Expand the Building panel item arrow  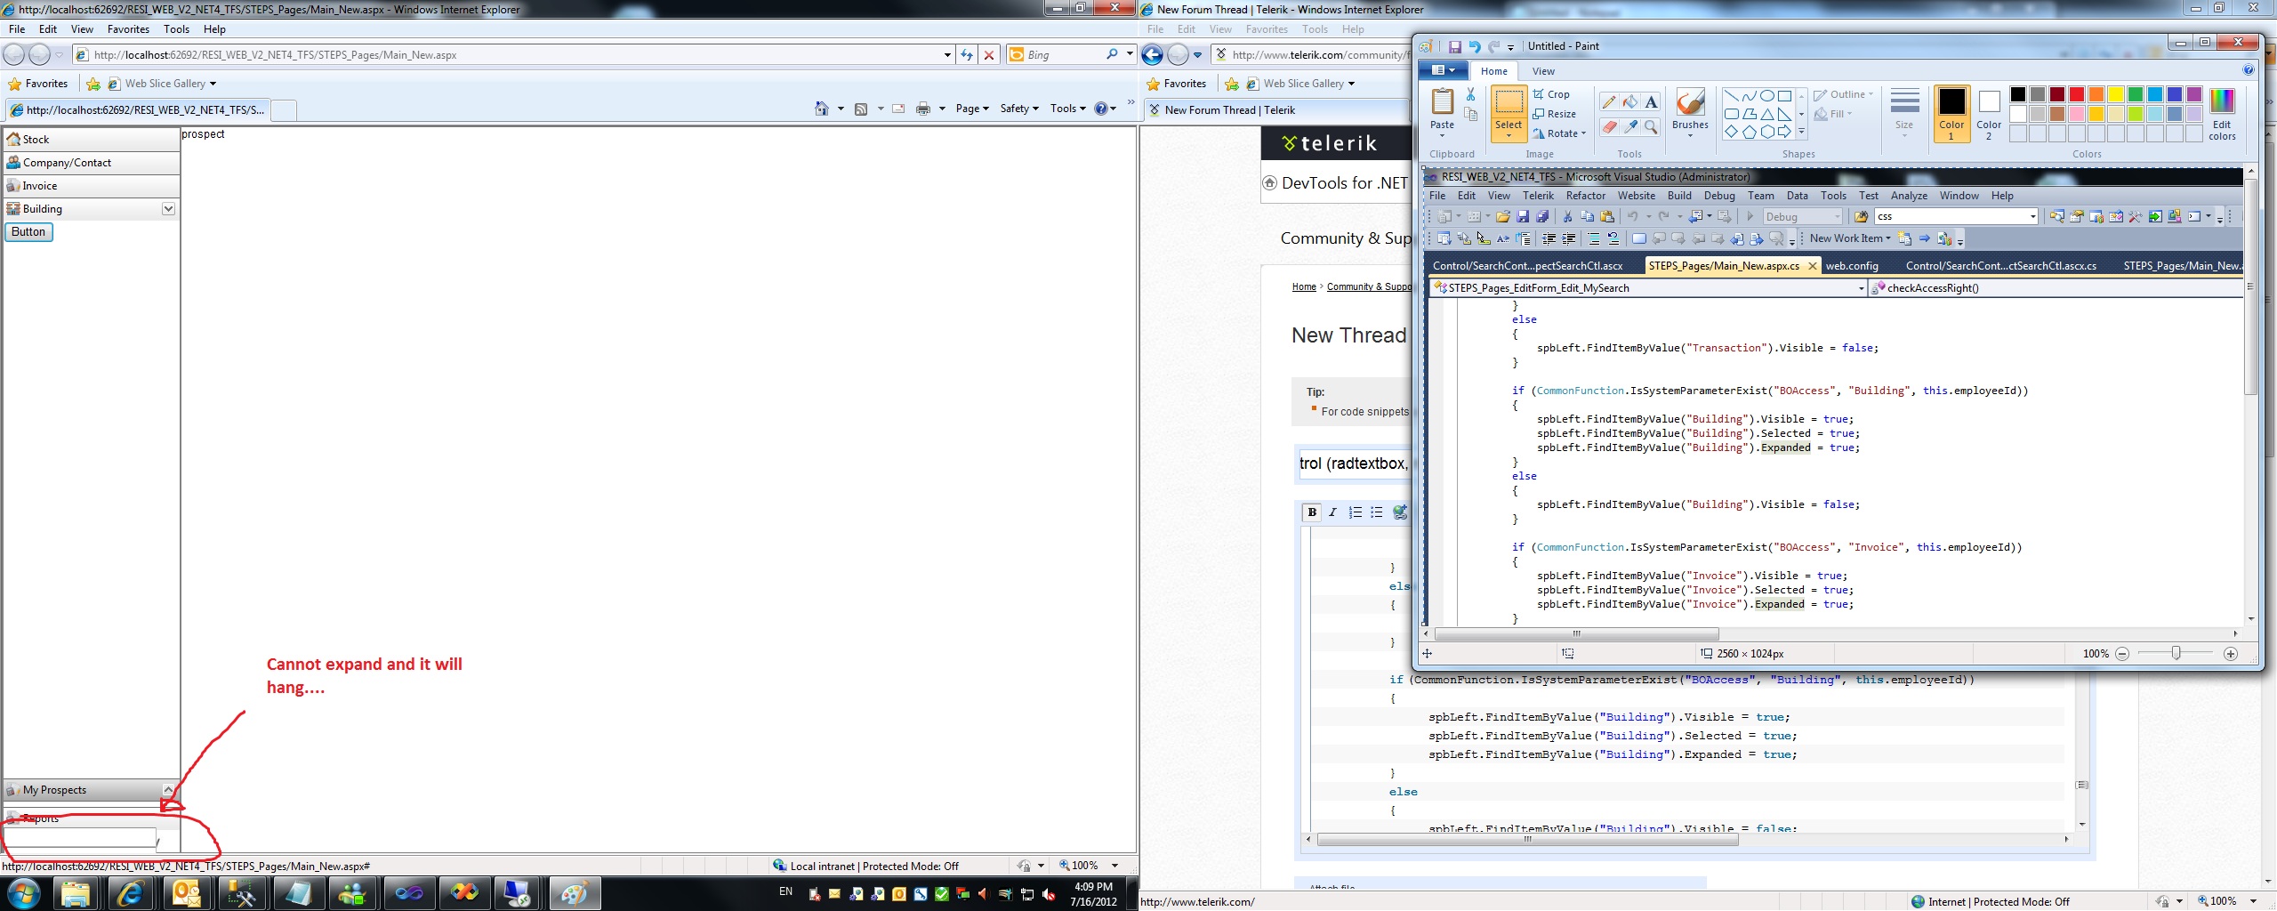point(168,209)
